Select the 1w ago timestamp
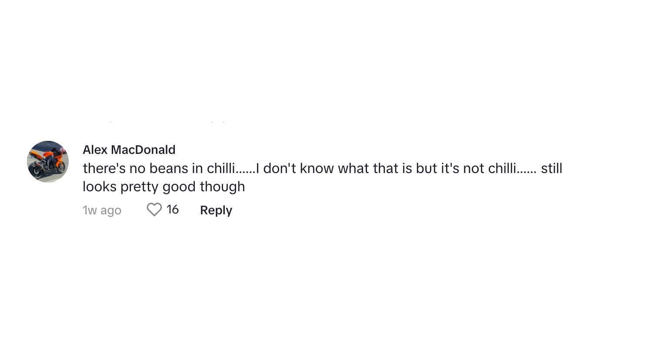This screenshot has height=353, width=647. tap(102, 210)
